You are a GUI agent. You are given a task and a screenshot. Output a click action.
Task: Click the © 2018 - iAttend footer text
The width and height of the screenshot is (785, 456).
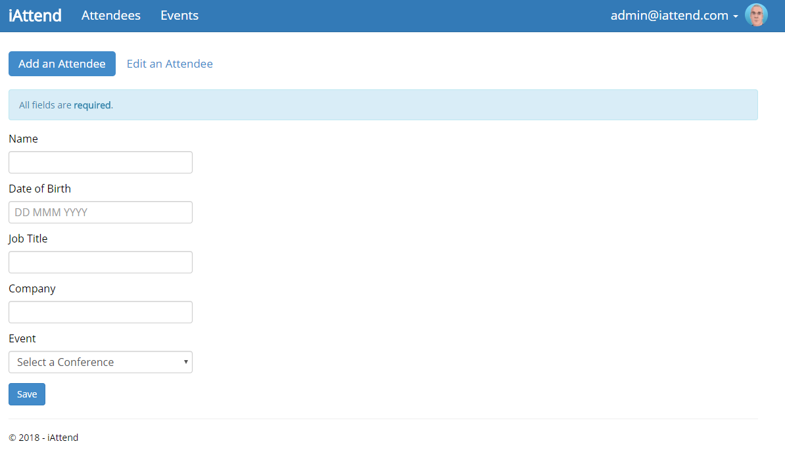[x=43, y=437]
